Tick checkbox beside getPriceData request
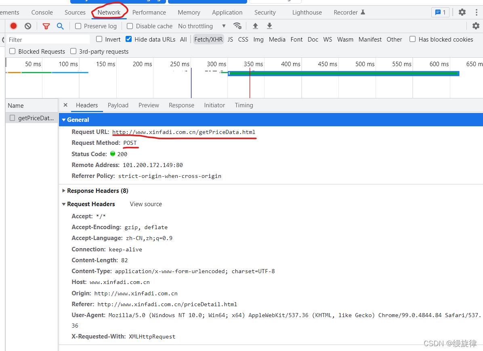483x351 pixels. tap(13, 118)
